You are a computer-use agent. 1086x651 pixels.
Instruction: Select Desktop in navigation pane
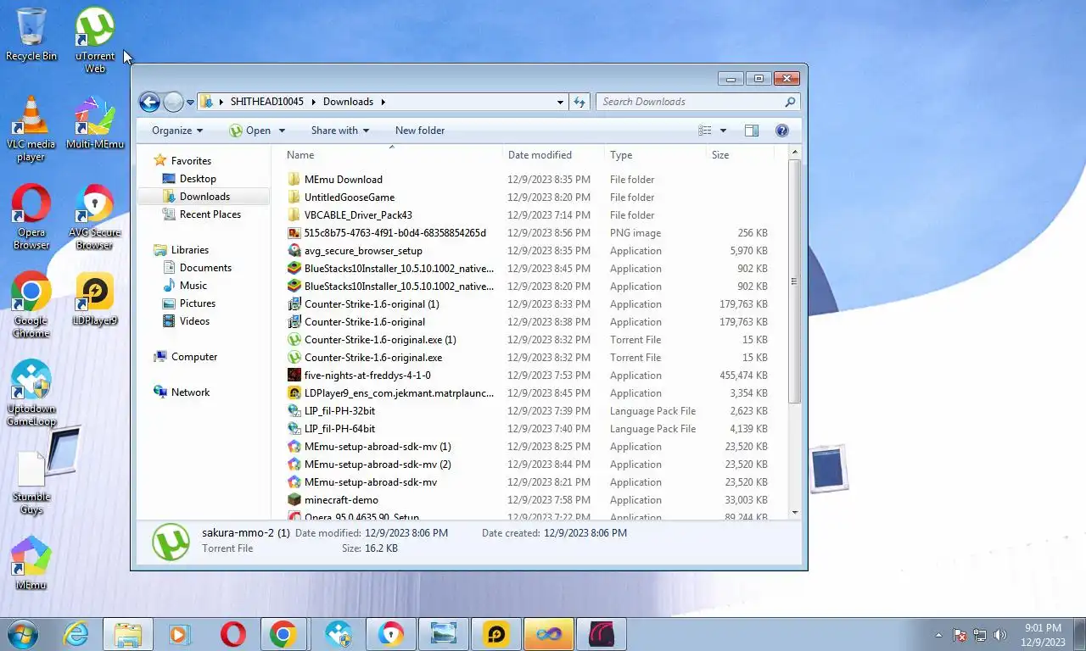198,179
